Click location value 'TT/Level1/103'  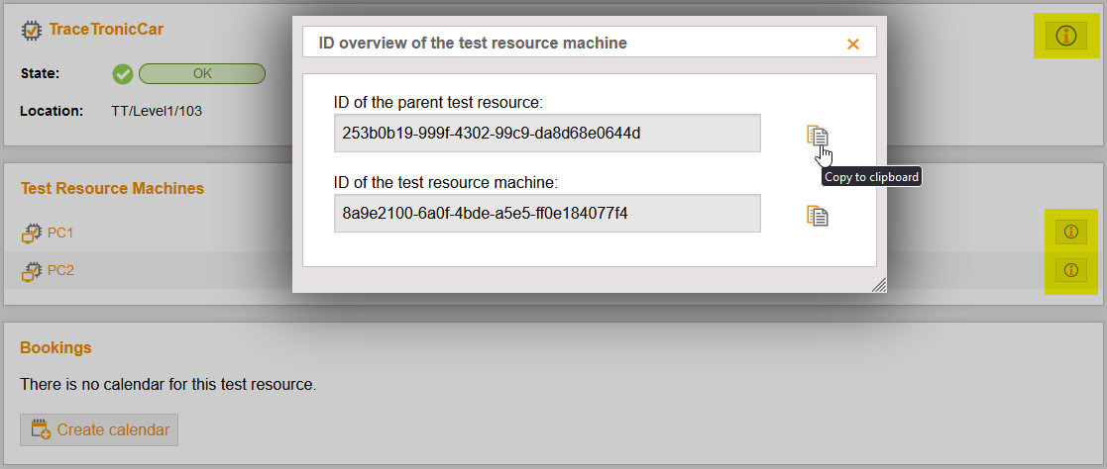click(x=157, y=111)
